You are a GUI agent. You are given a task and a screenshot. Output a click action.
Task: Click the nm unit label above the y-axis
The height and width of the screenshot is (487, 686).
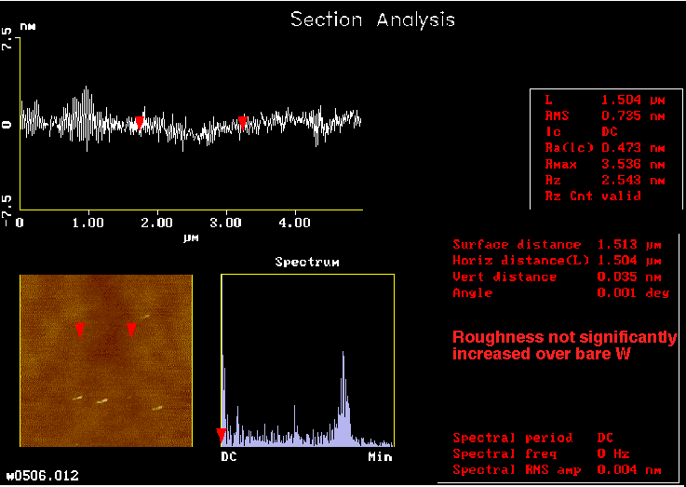pos(28,27)
